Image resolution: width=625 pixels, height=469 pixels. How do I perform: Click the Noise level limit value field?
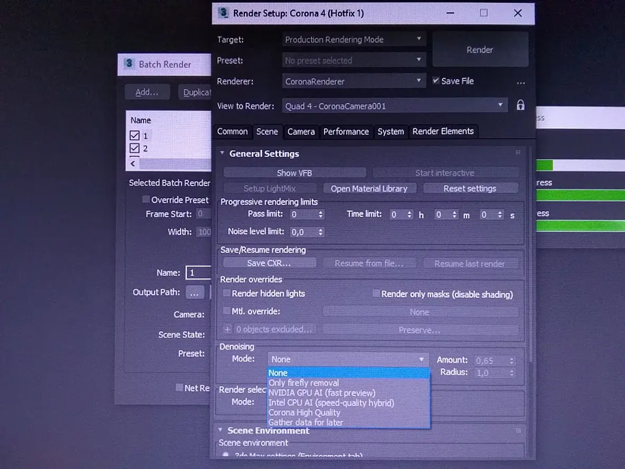pyautogui.click(x=303, y=232)
